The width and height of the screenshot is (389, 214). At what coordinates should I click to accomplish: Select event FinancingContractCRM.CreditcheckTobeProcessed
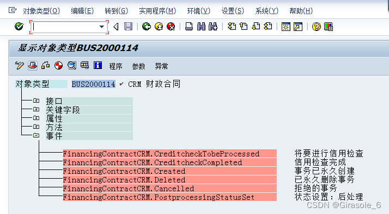(x=169, y=154)
